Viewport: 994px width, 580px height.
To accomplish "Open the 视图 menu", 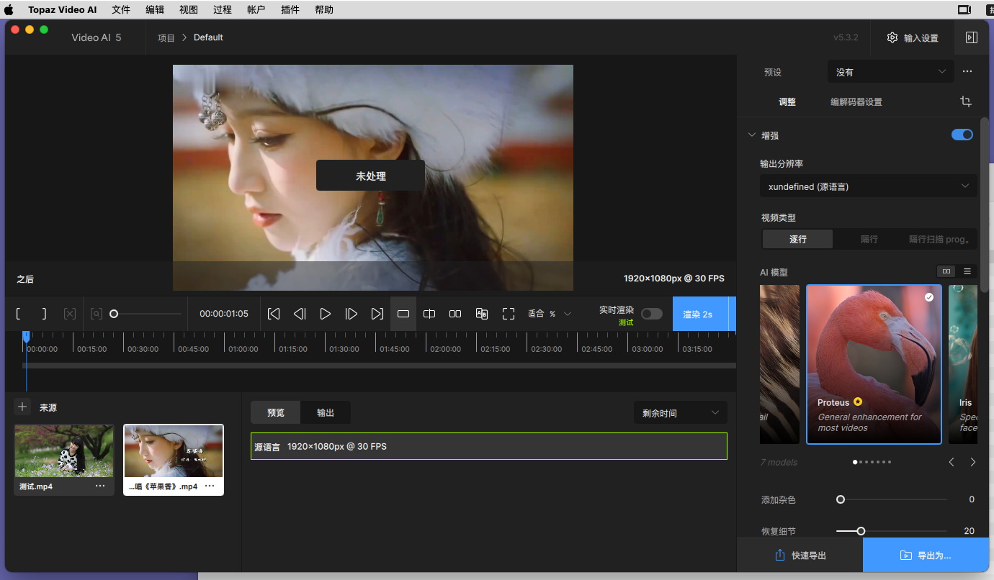I will point(189,9).
